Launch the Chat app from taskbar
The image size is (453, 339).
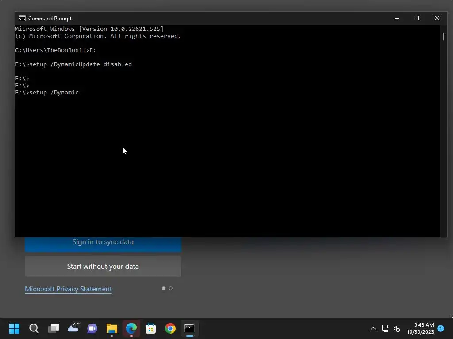click(x=92, y=328)
